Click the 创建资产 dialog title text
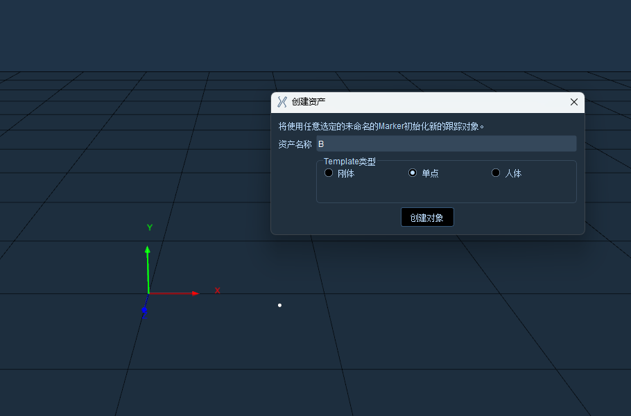The width and height of the screenshot is (631, 416). tap(309, 102)
